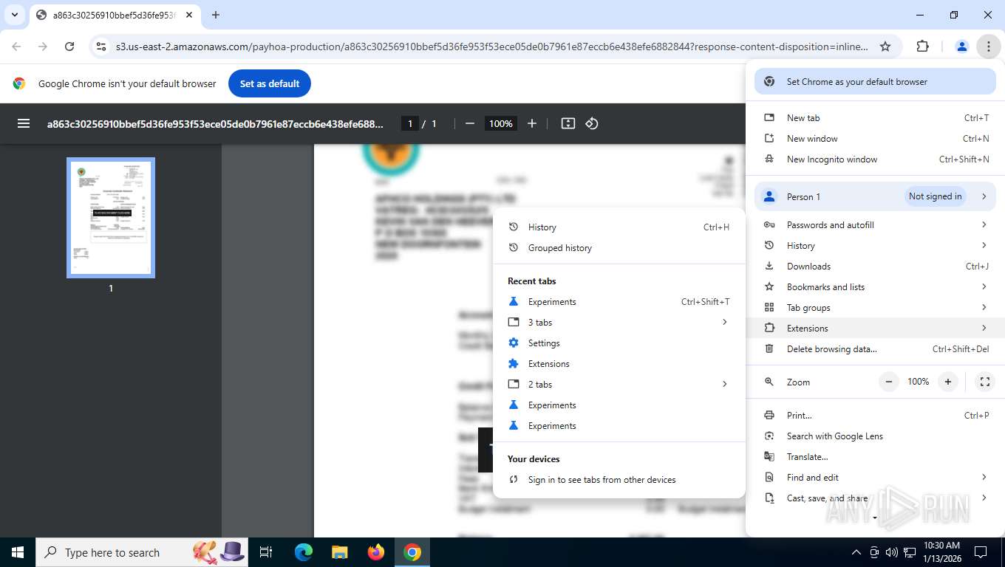Open the PDF viewer sidebar menu icon
The height and width of the screenshot is (567, 1005).
pyautogui.click(x=24, y=123)
